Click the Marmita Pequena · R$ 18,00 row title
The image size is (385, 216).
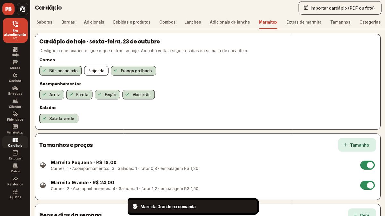pyautogui.click(x=84, y=162)
